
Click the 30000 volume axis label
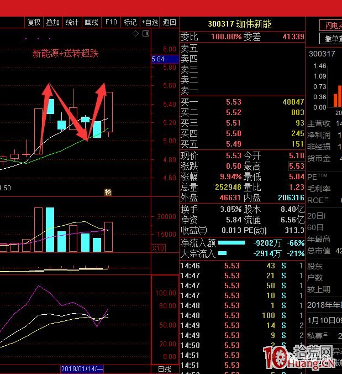click(166, 216)
